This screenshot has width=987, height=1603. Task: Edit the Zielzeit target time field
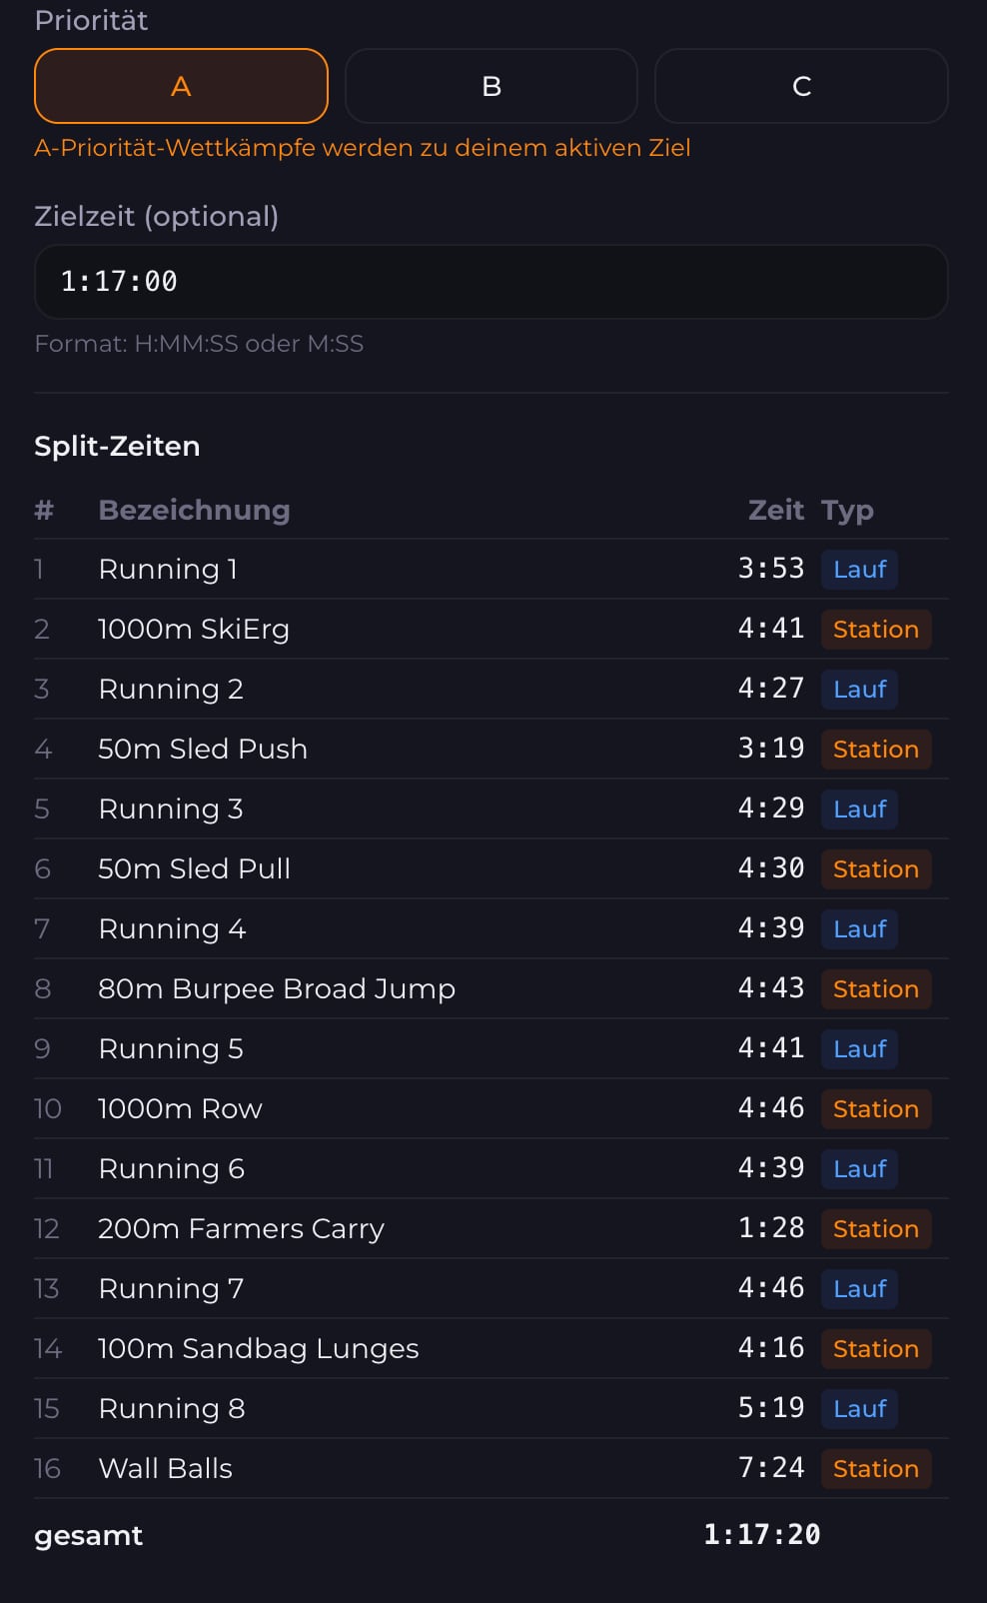coord(491,282)
